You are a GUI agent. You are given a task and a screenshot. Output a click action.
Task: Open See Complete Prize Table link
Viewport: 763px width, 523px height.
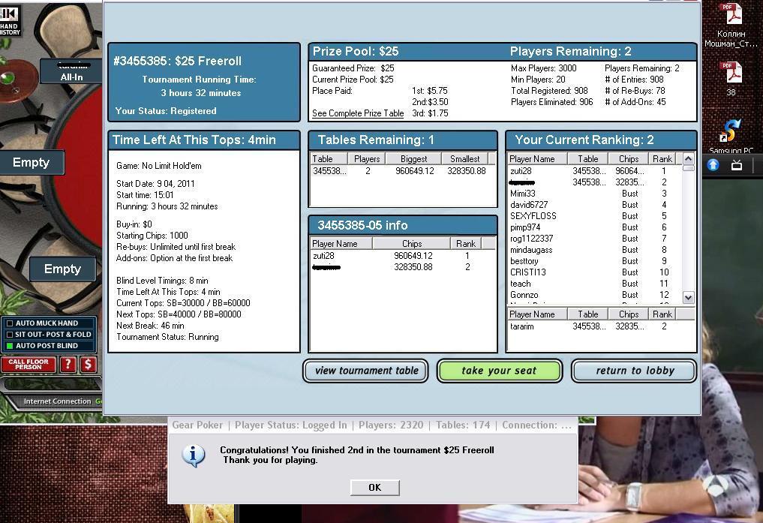(x=358, y=113)
